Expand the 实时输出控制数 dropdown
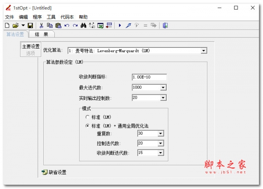263x189 pixels. pyautogui.click(x=163, y=98)
